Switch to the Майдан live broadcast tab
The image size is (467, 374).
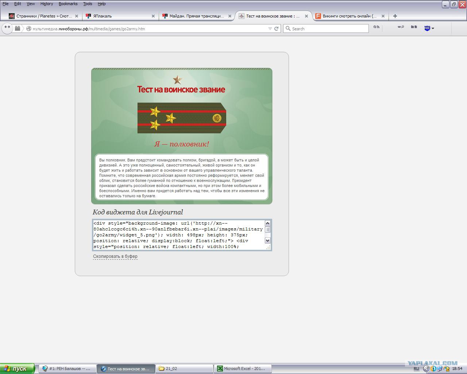[x=196, y=16]
